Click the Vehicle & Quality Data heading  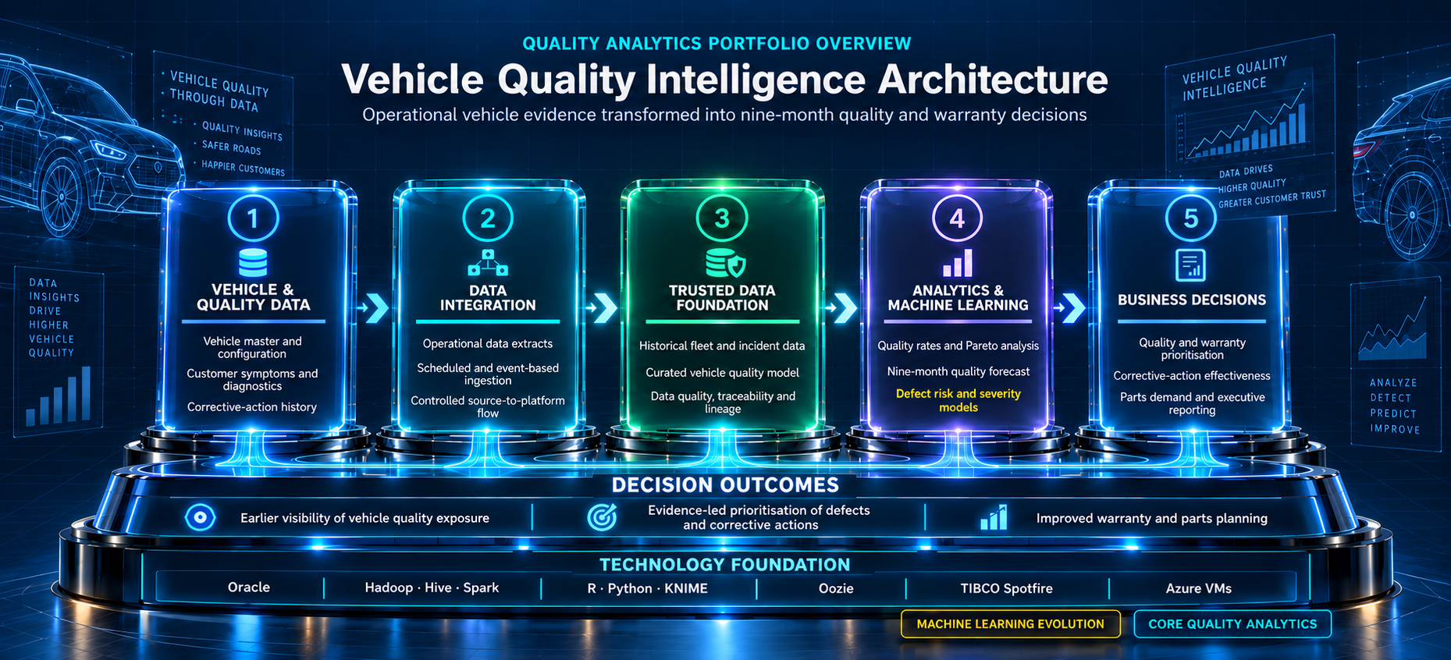click(253, 297)
